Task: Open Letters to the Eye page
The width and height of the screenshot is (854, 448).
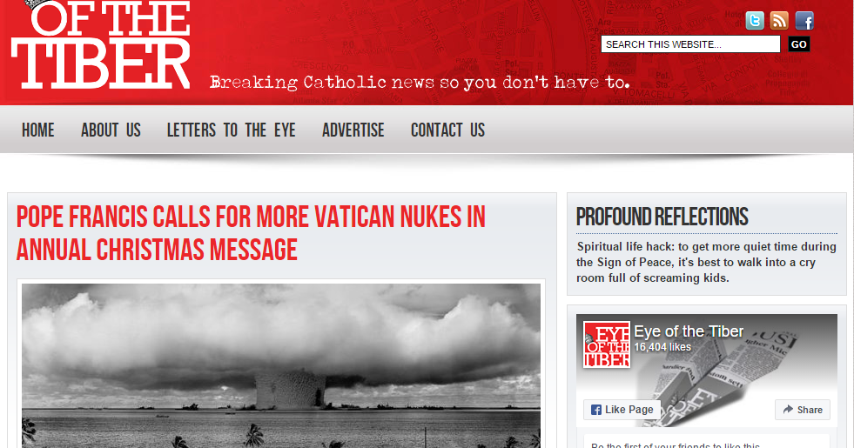Action: (x=232, y=130)
